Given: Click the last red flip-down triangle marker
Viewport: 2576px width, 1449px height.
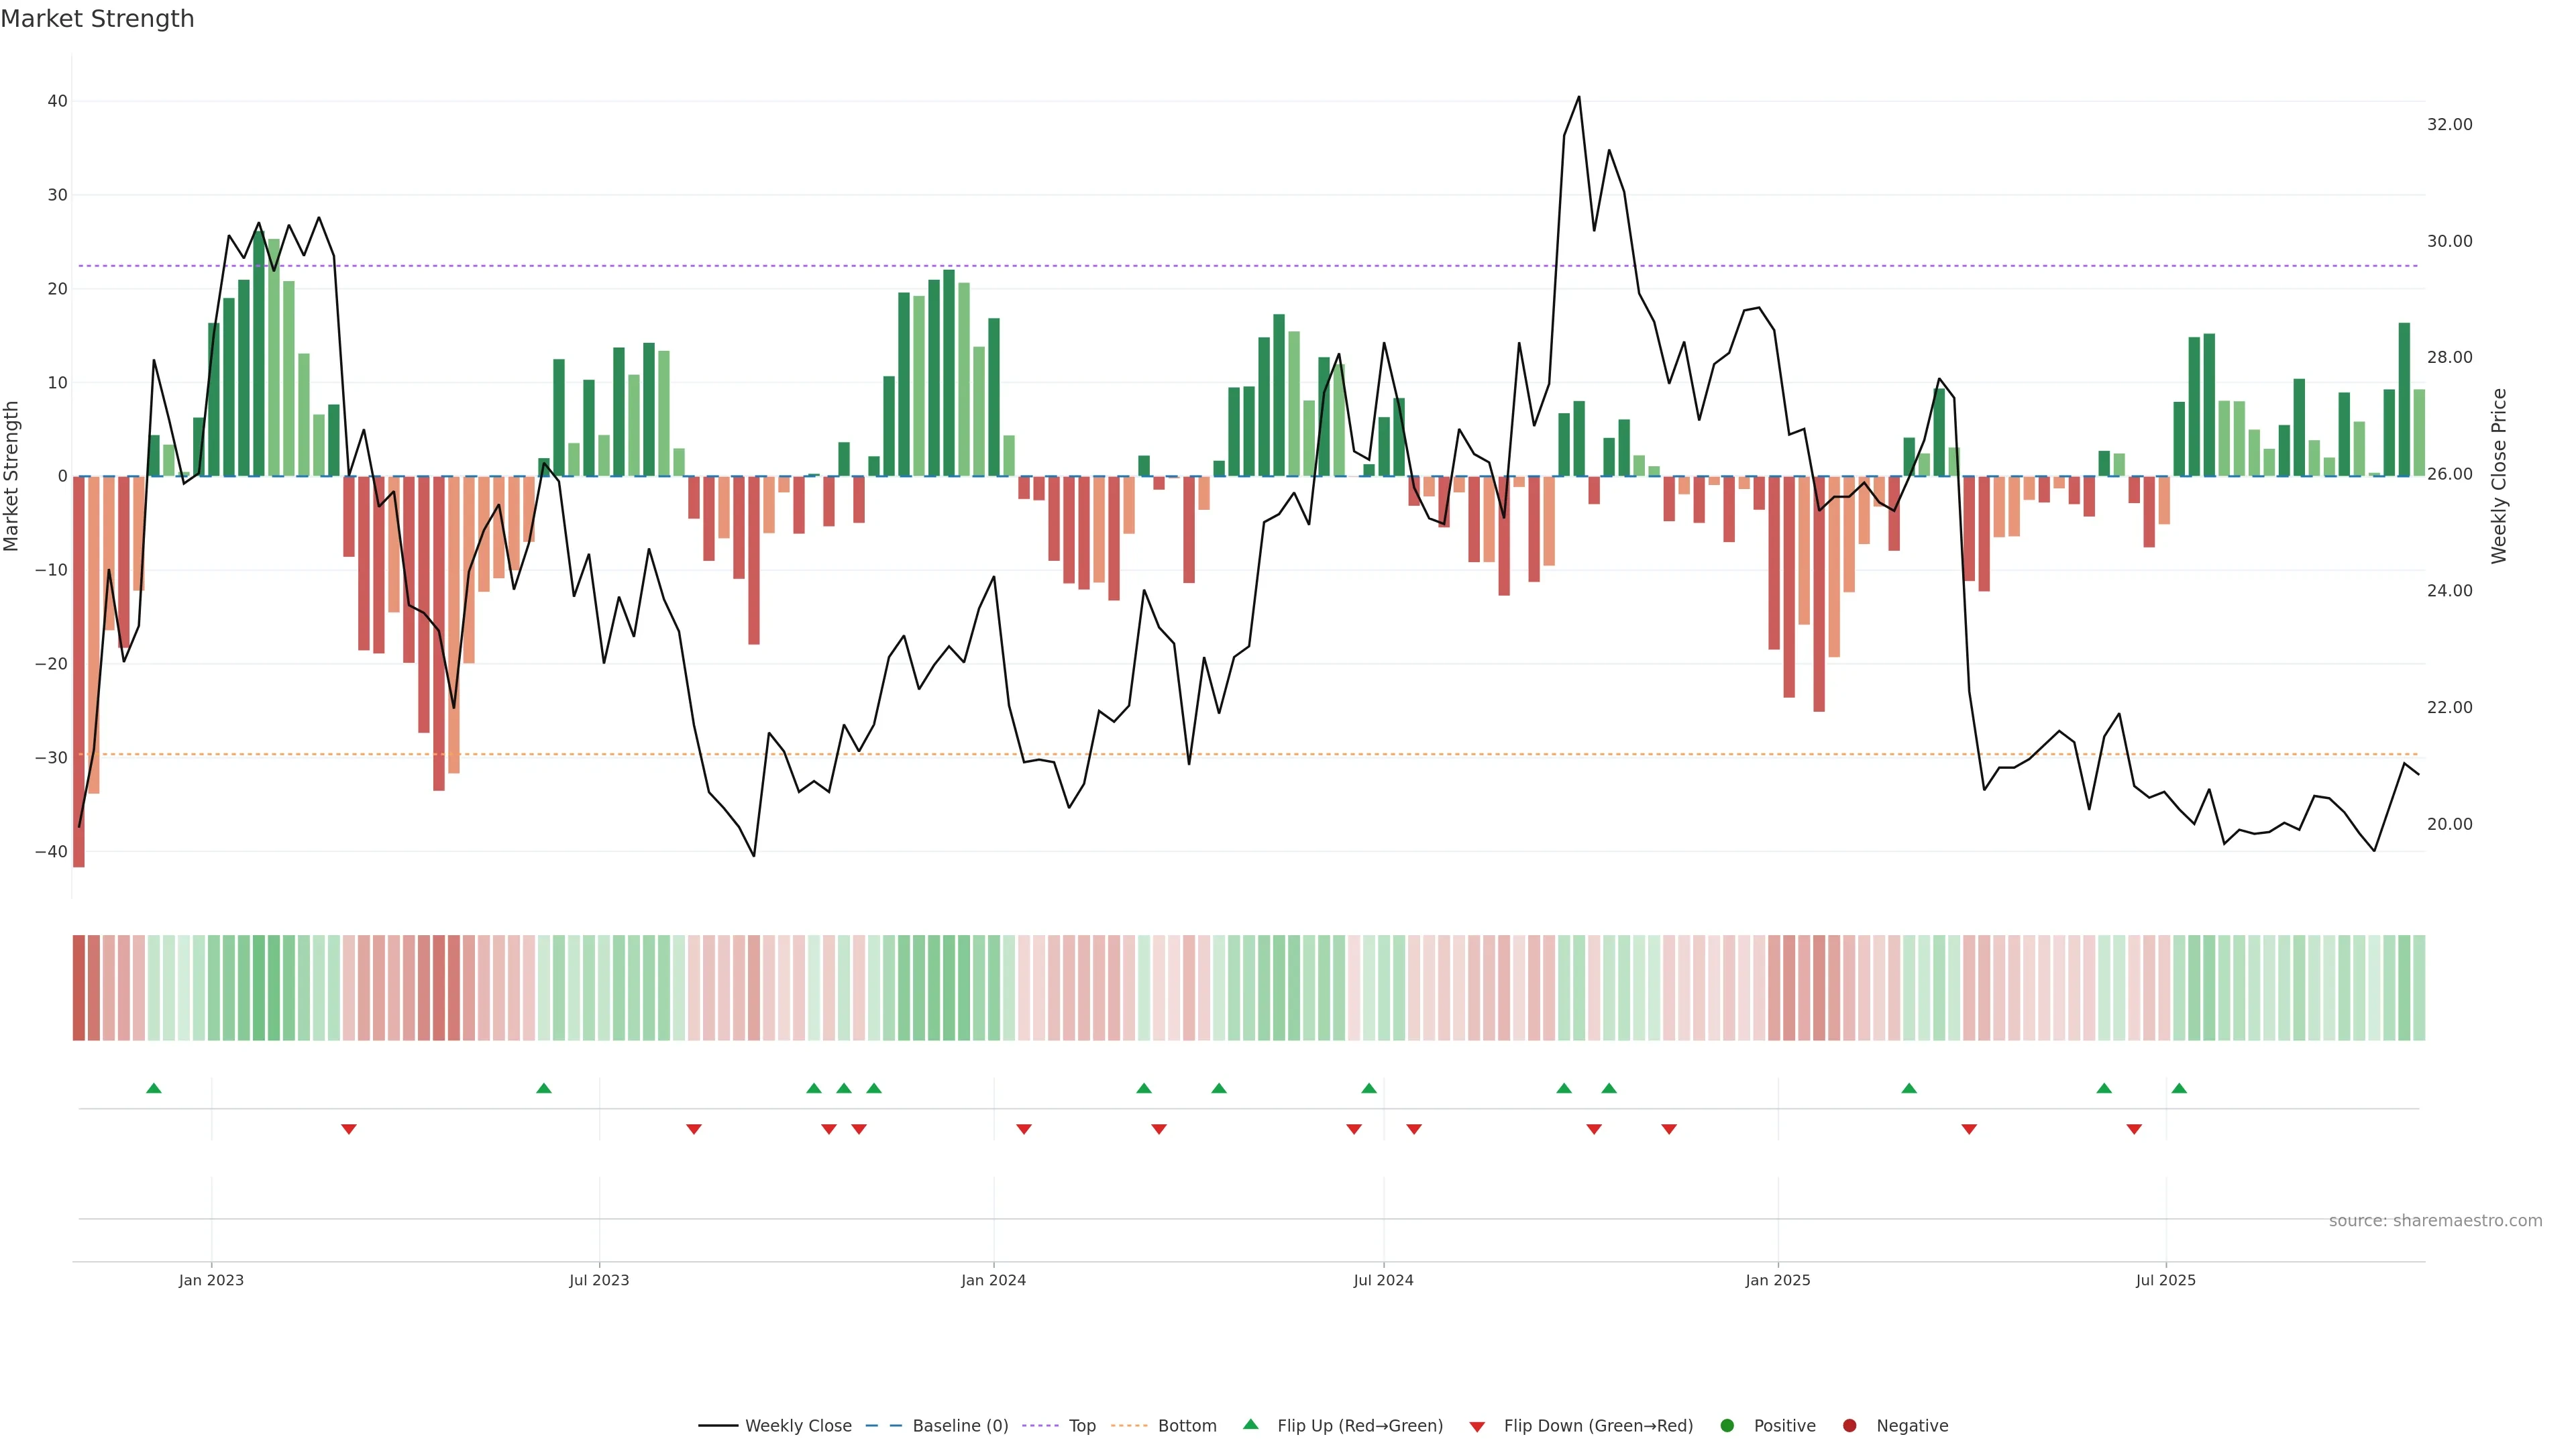Looking at the screenshot, I should click(x=2134, y=1129).
